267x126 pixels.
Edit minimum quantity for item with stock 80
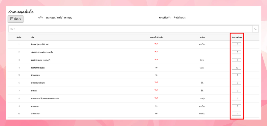tap(237, 114)
